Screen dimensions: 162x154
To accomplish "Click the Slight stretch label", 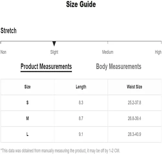I will pyautogui.click(x=54, y=52).
